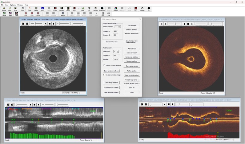Click the Guidewire toolbar icon
The image size is (245, 144).
click(102, 9)
